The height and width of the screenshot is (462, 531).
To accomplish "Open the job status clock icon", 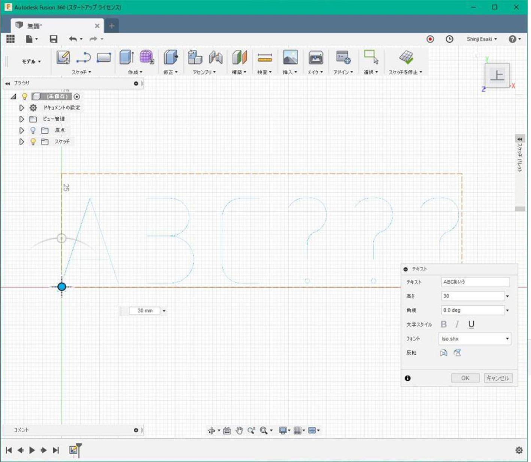I will point(449,39).
